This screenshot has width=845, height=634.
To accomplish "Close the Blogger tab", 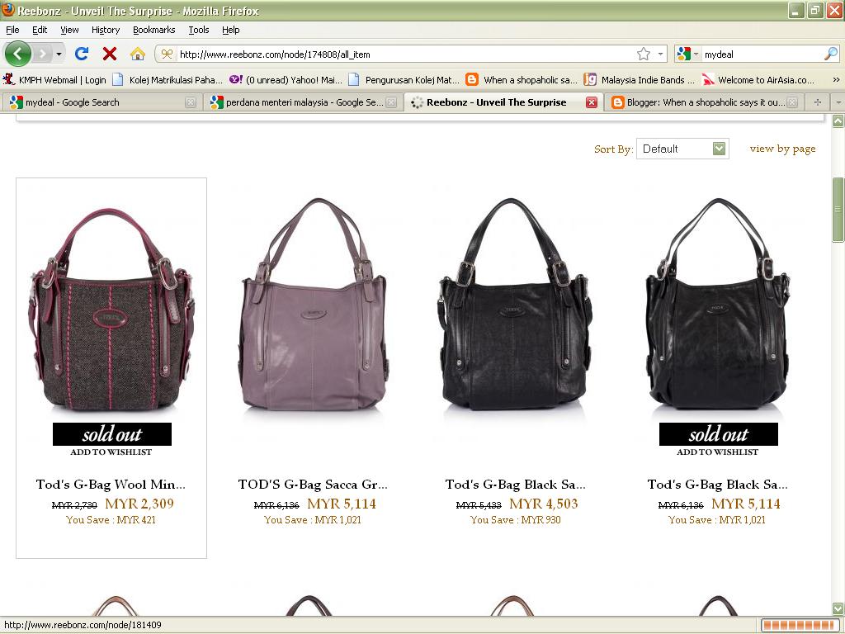I will tap(792, 102).
